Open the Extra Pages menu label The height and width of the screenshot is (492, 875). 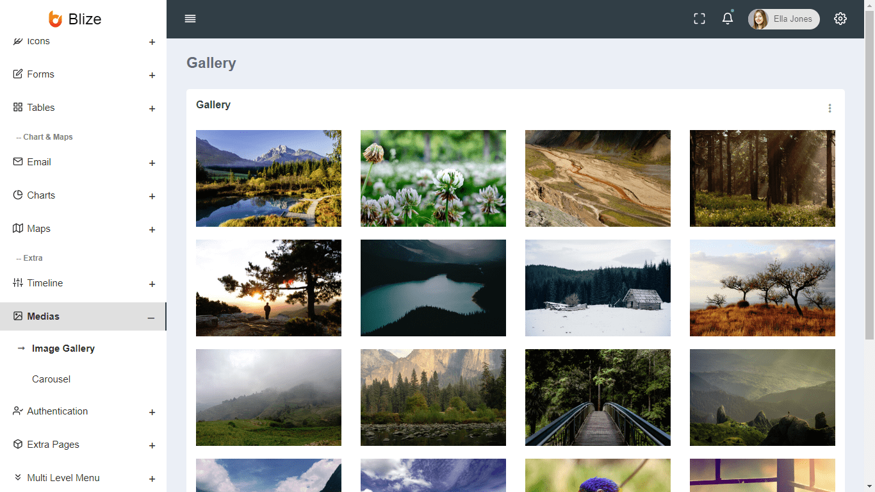[x=53, y=445]
